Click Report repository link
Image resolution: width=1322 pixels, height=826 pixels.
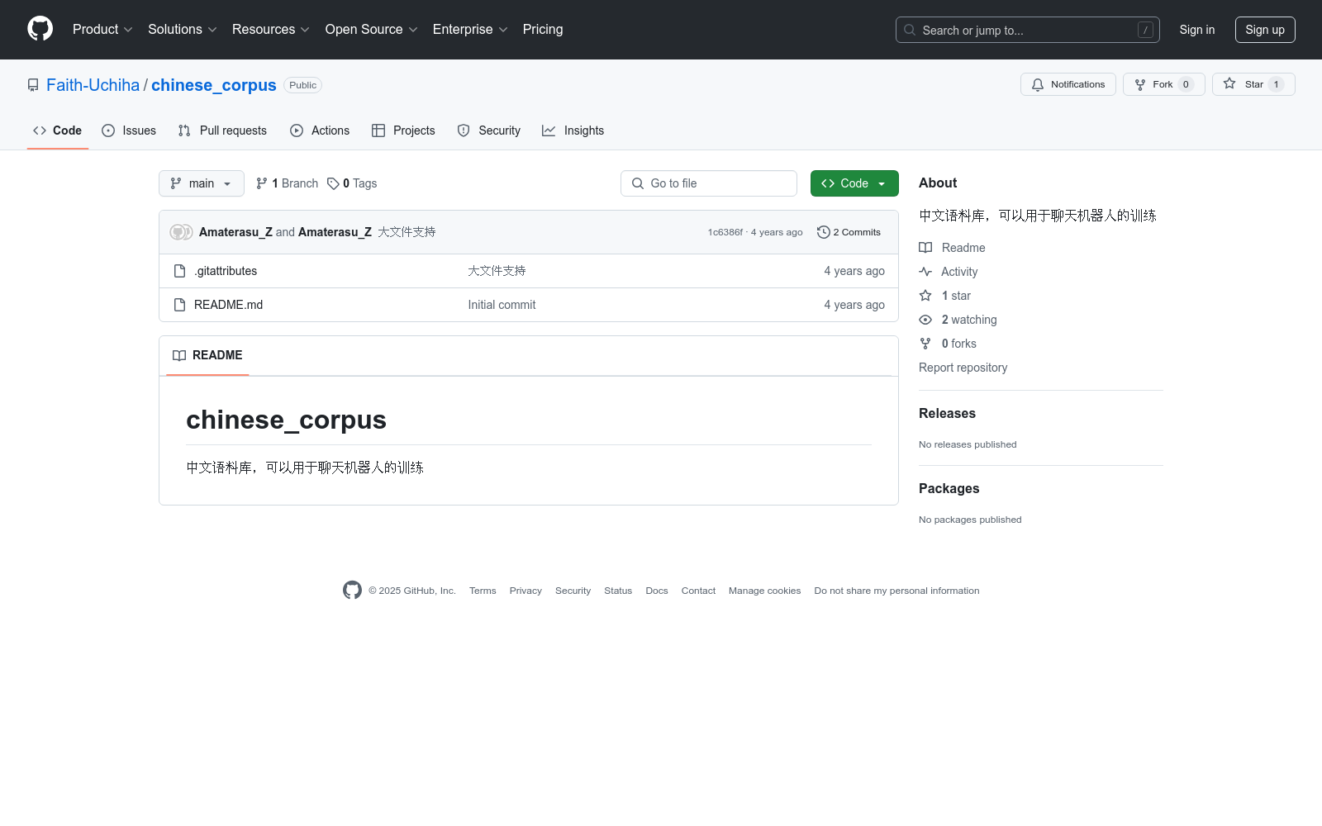963,368
